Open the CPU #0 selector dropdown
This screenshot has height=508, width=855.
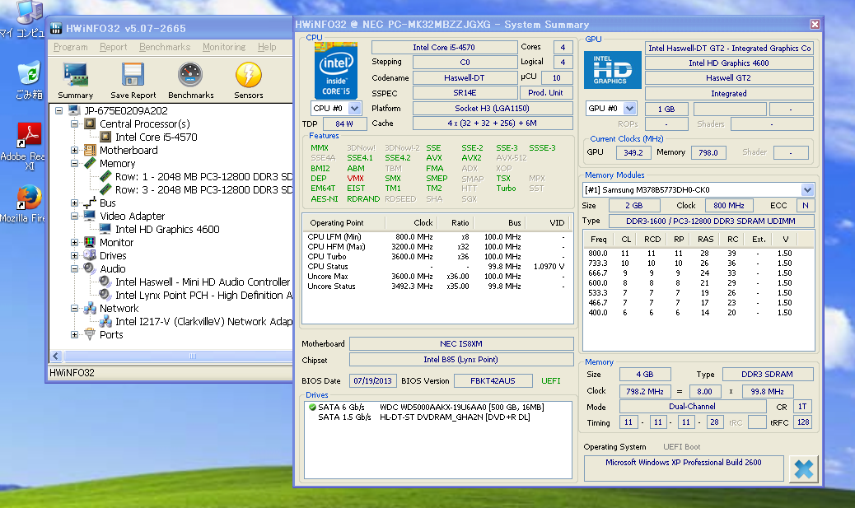[x=355, y=108]
